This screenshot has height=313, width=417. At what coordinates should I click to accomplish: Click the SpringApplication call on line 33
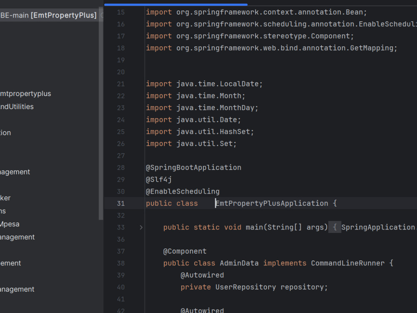[x=378, y=227]
